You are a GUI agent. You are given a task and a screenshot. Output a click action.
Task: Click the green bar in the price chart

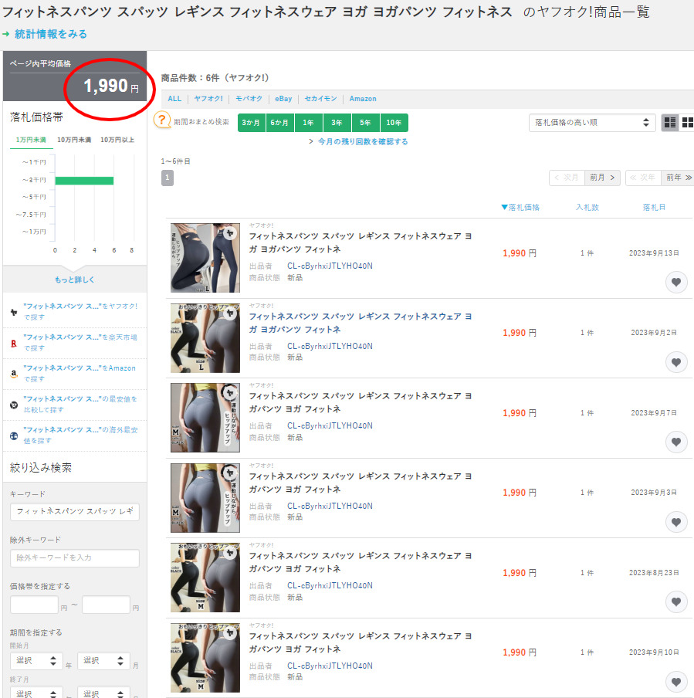83,180
